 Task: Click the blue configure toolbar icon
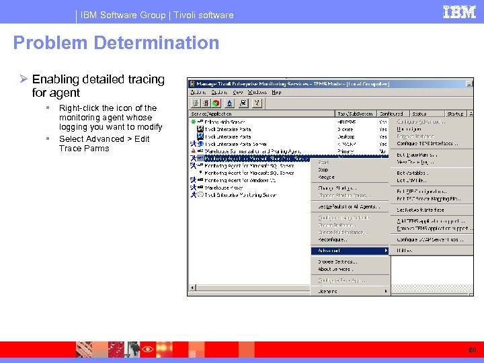pyautogui.click(x=230, y=103)
